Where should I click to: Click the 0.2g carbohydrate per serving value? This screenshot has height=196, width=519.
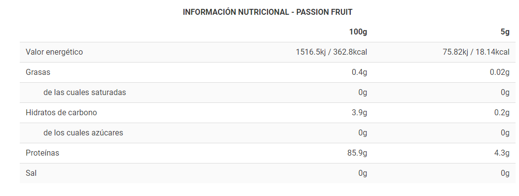pyautogui.click(x=502, y=112)
